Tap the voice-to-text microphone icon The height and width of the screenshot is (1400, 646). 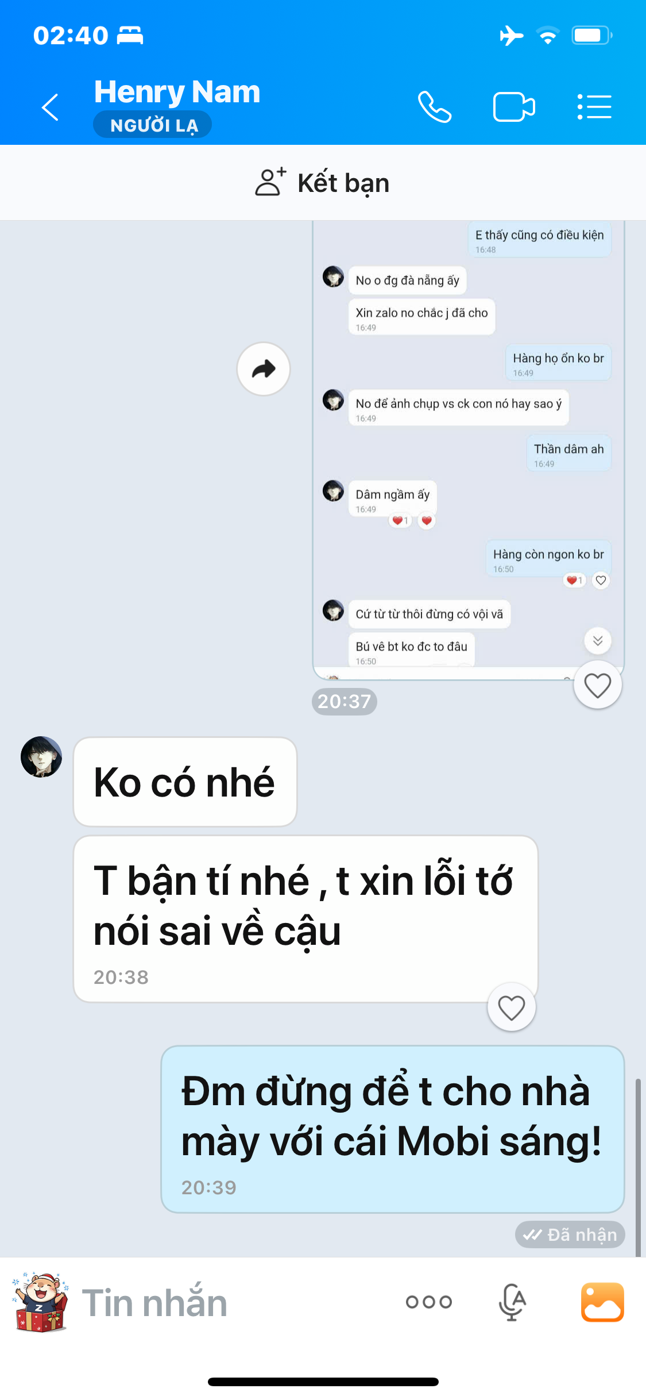[512, 1302]
